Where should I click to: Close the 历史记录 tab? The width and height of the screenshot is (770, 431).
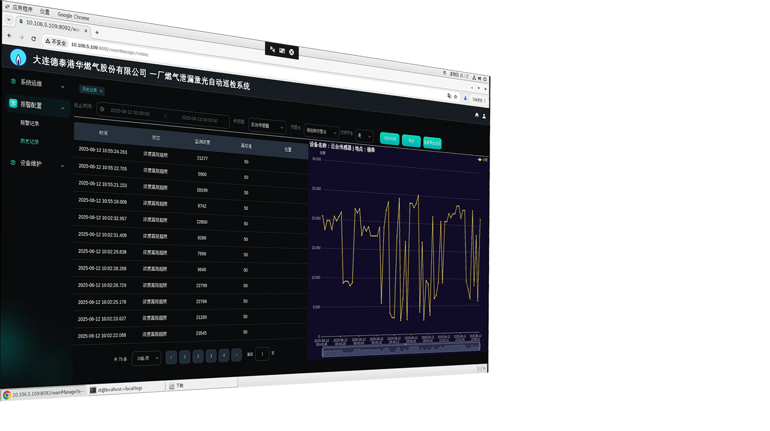tap(101, 91)
